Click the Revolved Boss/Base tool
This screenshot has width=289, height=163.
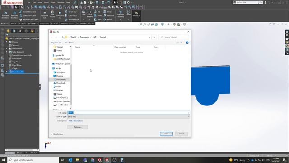(14, 15)
